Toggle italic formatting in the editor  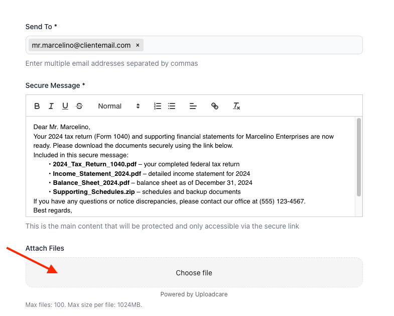tap(51, 106)
